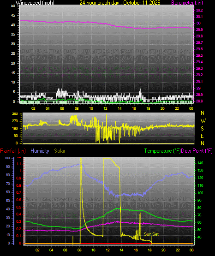Click rainfall scale value 1.1

point(19,164)
